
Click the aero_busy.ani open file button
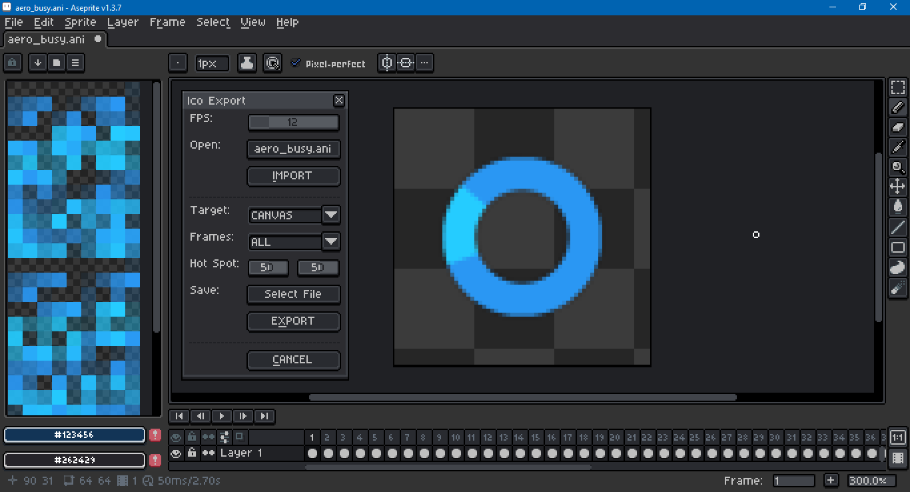[x=293, y=149]
